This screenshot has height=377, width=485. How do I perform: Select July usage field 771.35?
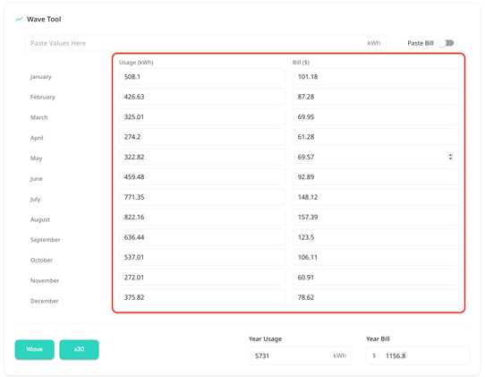[202, 197]
